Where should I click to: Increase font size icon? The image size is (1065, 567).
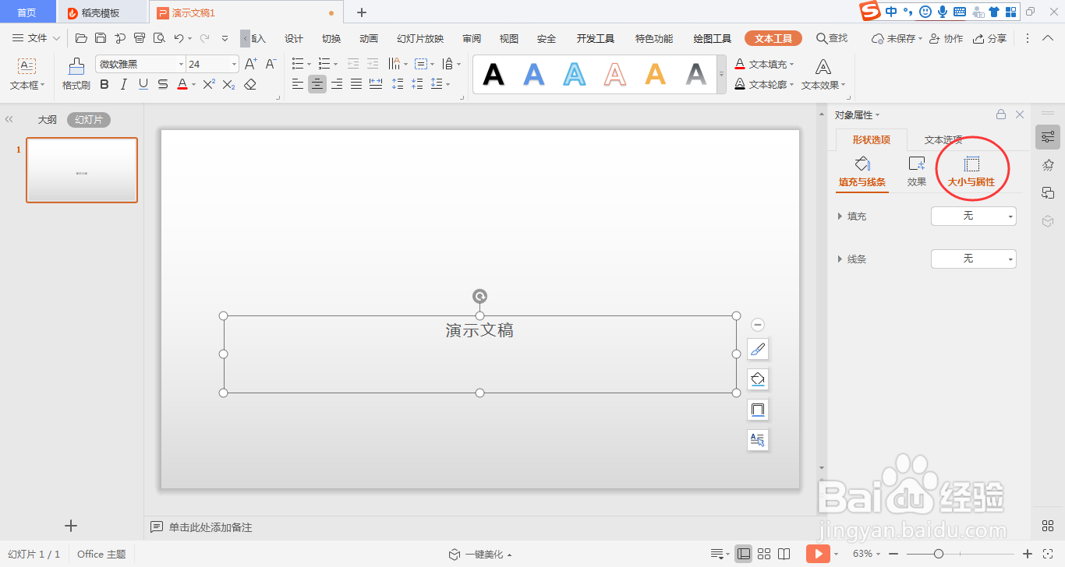click(251, 64)
